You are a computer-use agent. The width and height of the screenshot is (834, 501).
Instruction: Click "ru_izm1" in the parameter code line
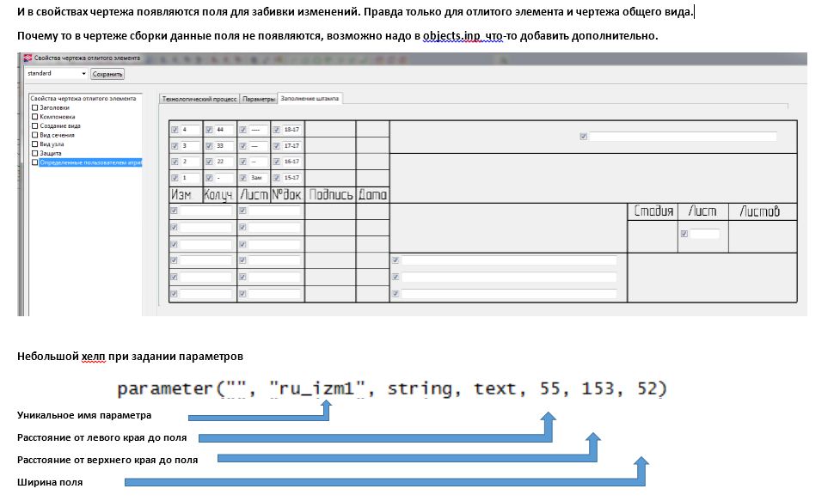click(x=316, y=388)
